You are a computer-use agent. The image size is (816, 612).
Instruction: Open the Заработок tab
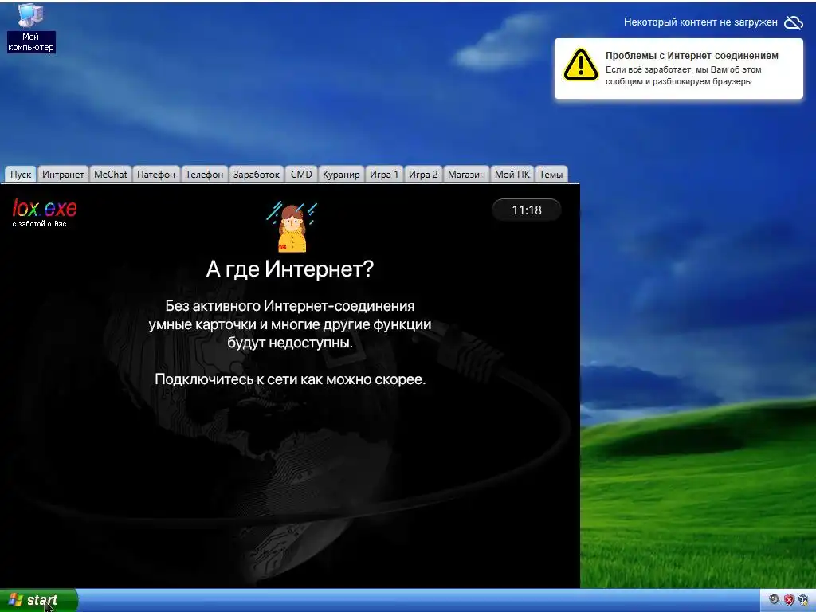257,175
